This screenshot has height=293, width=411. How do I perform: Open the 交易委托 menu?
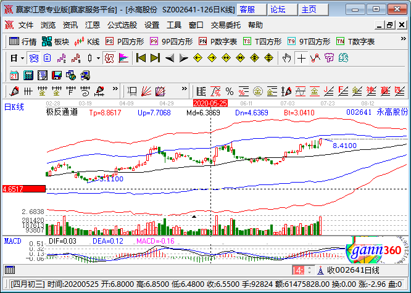(x=226, y=25)
